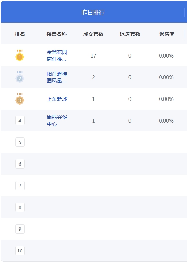Switch to the 昨日排行 tab header
The width and height of the screenshot is (187, 264).
(x=93, y=12)
